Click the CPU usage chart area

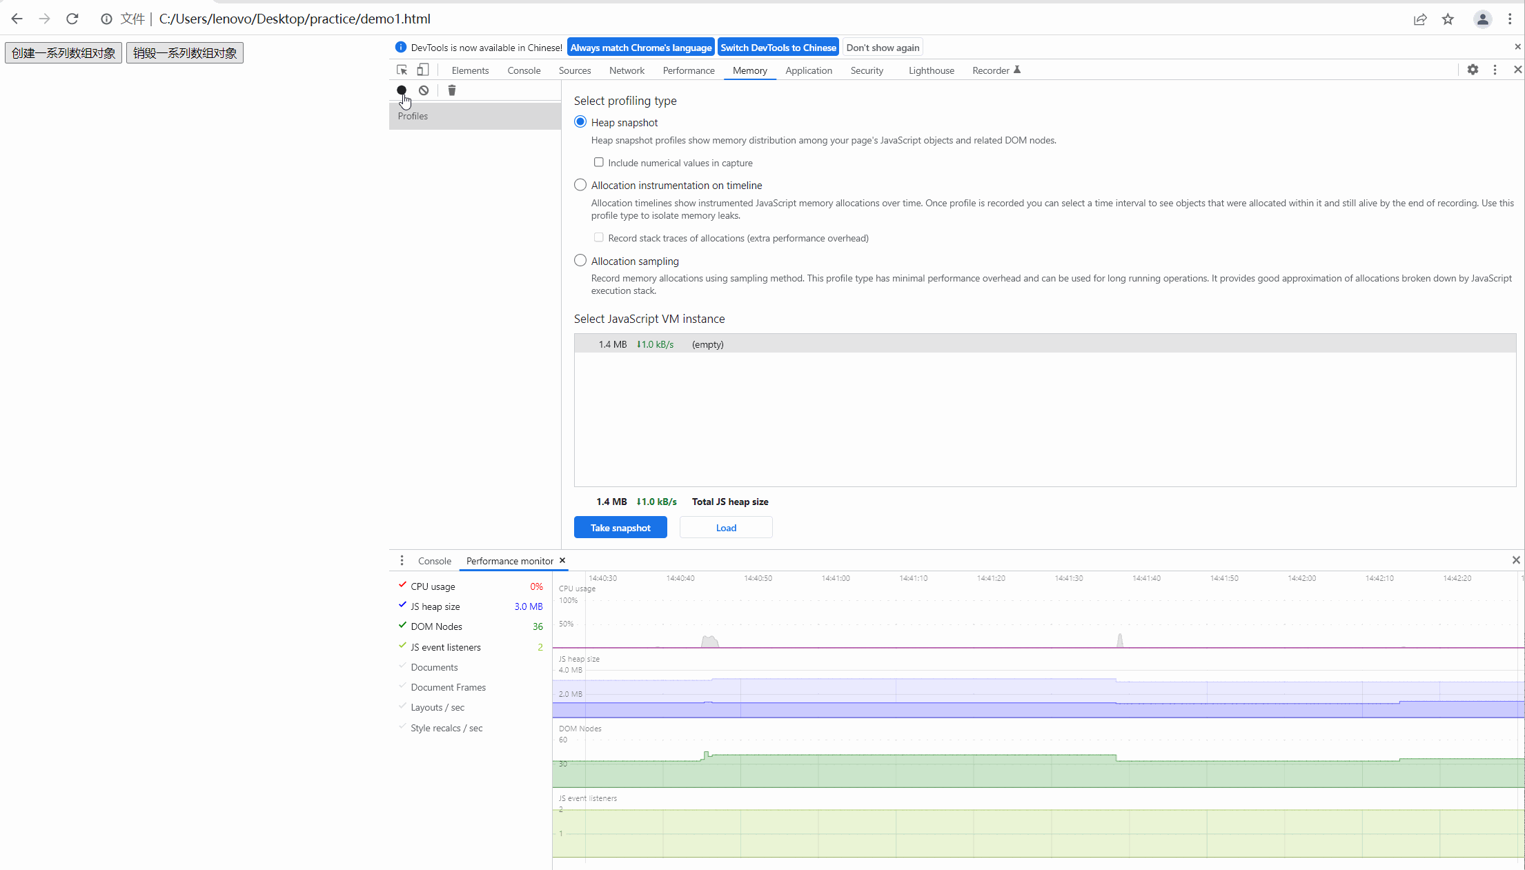(1039, 616)
